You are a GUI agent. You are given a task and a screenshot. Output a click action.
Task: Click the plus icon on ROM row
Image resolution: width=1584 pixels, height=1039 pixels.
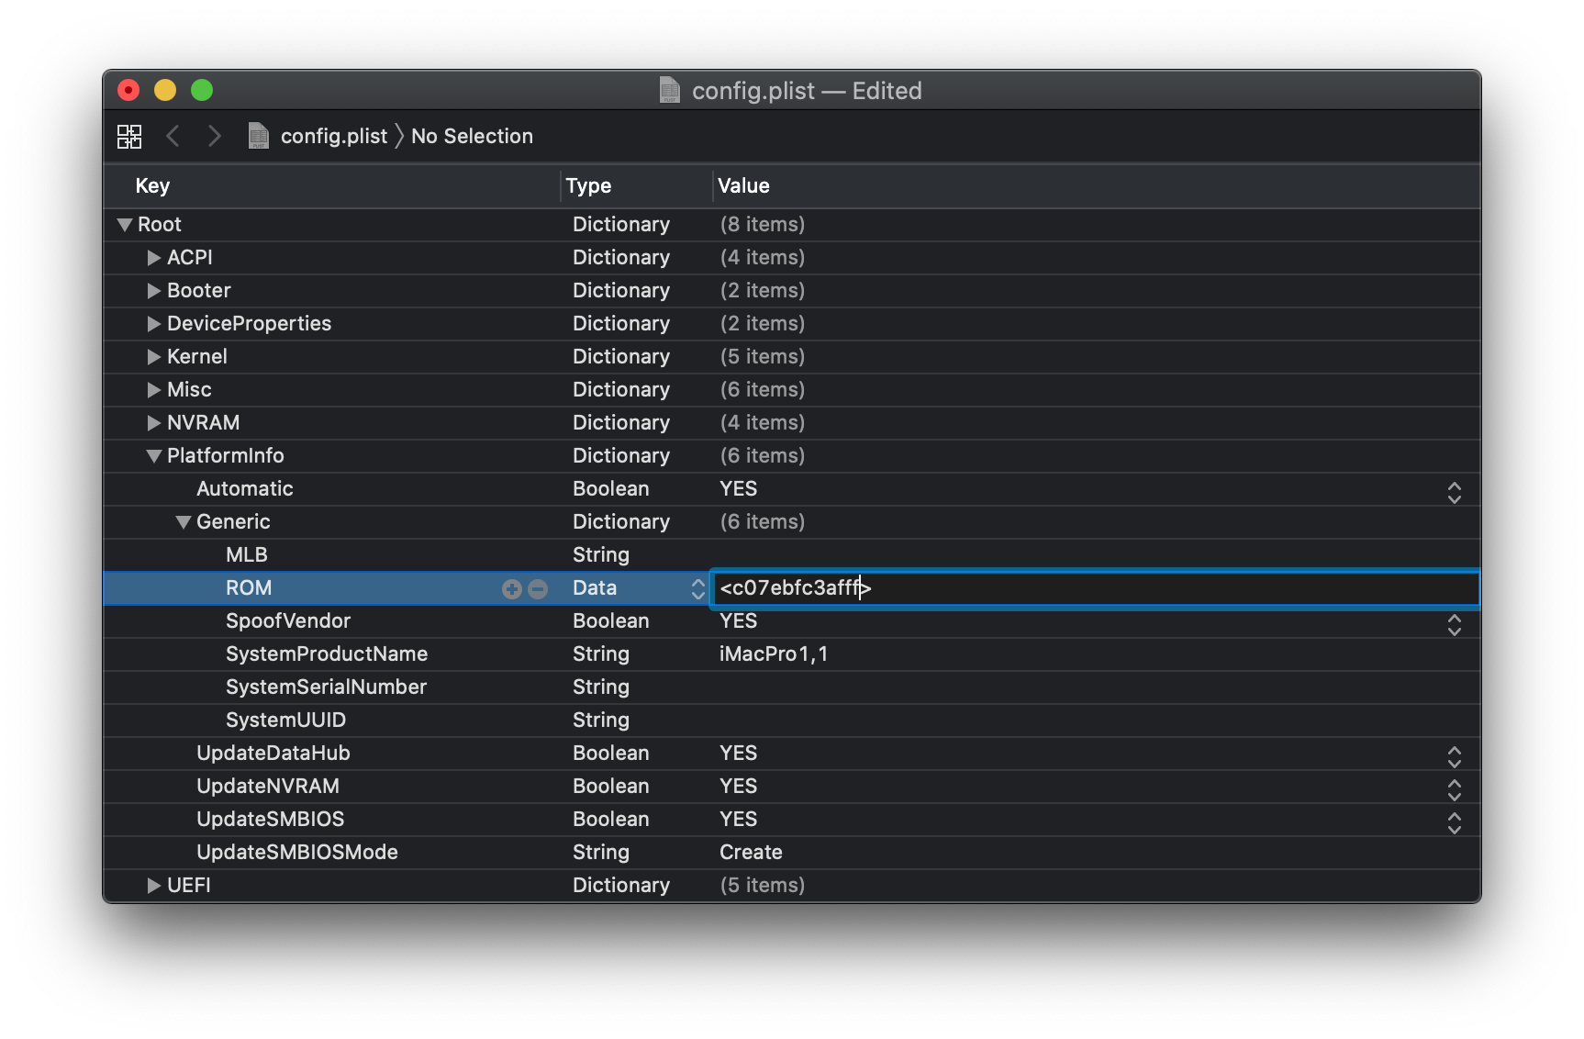(x=511, y=589)
